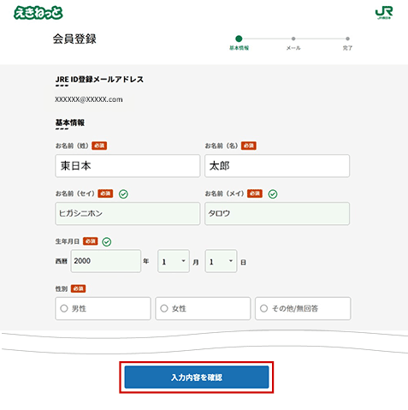Click the birth year field 2000
The height and width of the screenshot is (410, 408).
click(106, 261)
